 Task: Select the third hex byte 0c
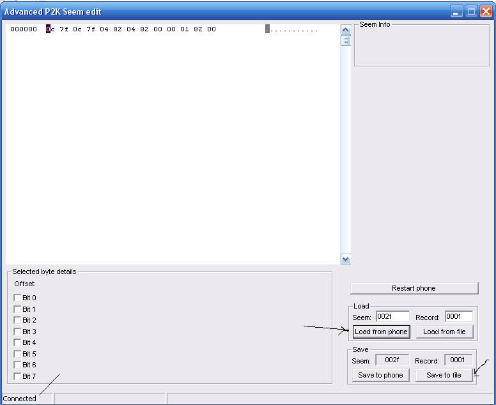click(77, 29)
